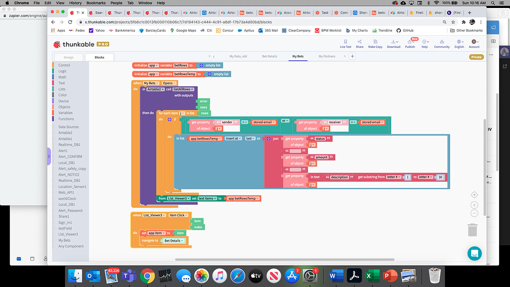Screen dimensions: 510x287
Task: Open the Community icon
Action: point(442,43)
